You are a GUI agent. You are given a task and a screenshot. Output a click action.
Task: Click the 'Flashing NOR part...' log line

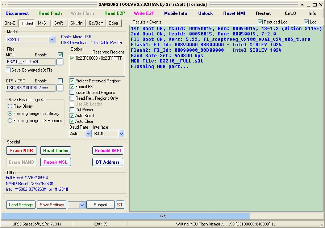pos(160,66)
